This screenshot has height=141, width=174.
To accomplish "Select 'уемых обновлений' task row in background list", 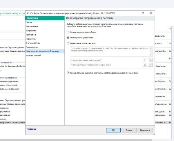I will [10, 89].
